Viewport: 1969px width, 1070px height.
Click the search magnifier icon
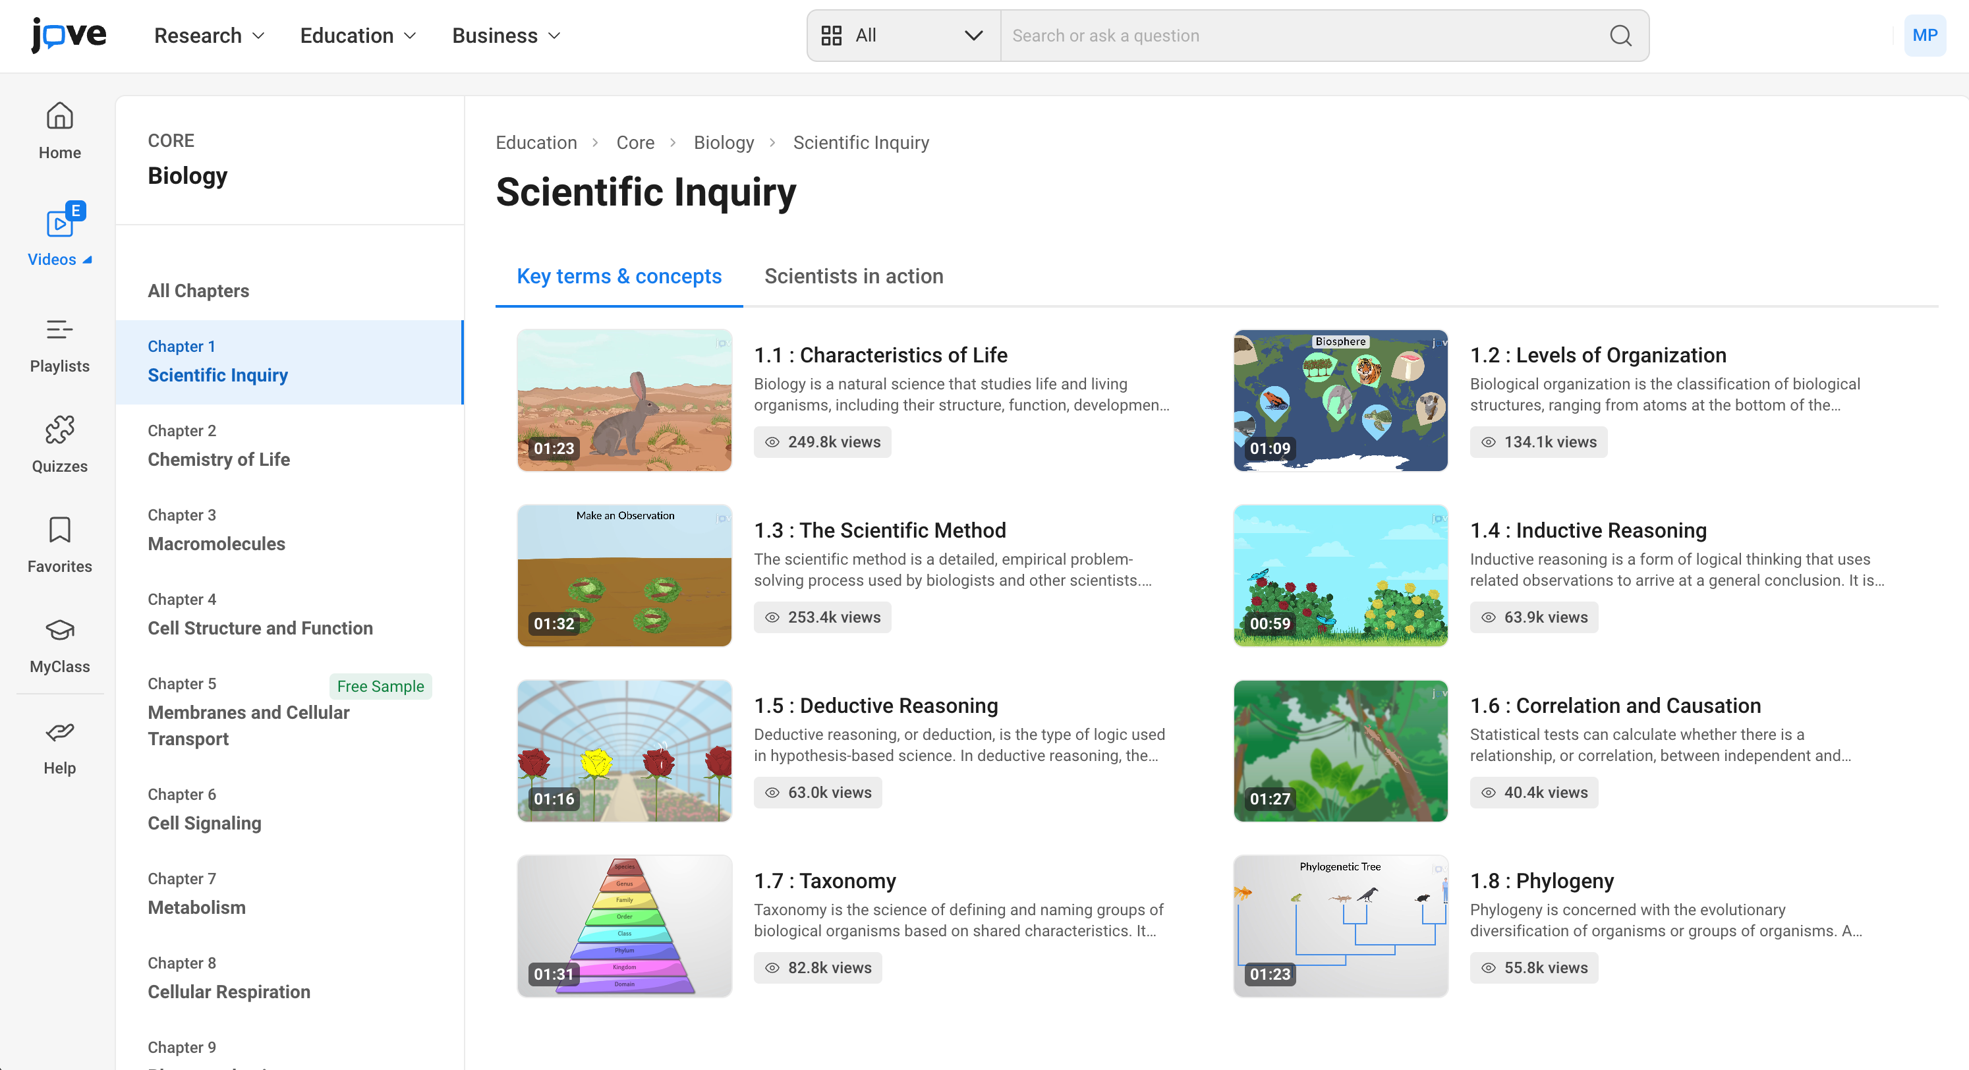coord(1620,35)
